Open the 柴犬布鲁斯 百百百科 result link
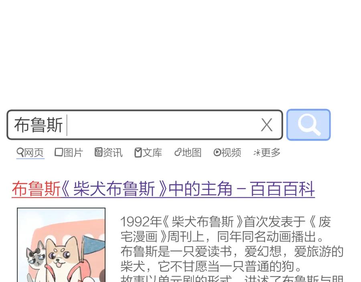 (163, 189)
